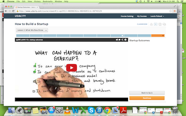Open the Trash in the Dock
The height and width of the screenshot is (116, 186).
point(175,110)
